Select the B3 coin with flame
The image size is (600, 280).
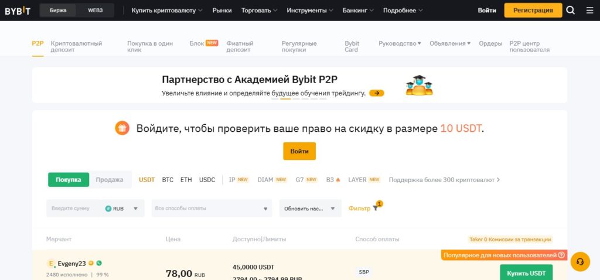pyautogui.click(x=333, y=180)
